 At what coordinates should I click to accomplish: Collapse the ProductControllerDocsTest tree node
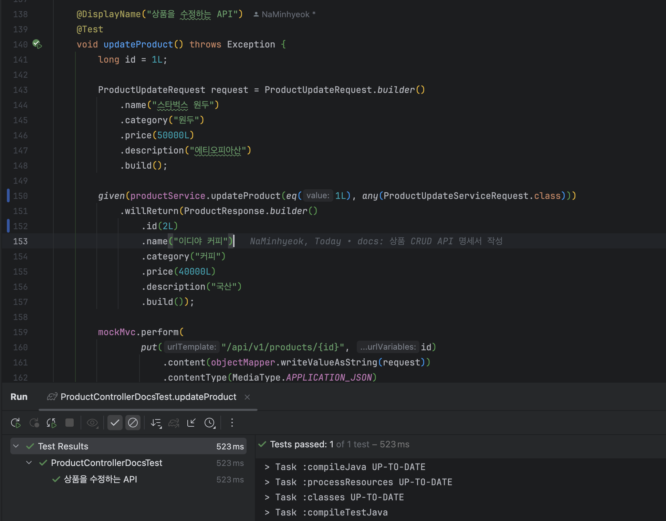point(29,462)
